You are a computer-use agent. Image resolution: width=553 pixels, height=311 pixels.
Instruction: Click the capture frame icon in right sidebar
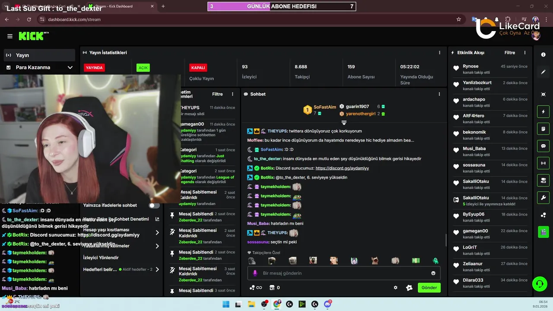point(543,94)
